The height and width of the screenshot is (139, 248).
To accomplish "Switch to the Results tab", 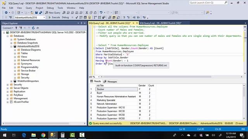I will click(x=96, y=81).
